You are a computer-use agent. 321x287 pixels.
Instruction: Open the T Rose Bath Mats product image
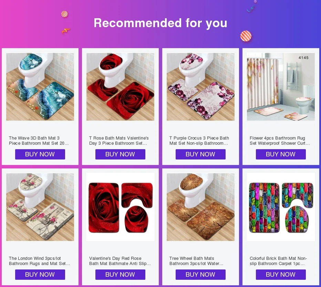tap(121, 87)
